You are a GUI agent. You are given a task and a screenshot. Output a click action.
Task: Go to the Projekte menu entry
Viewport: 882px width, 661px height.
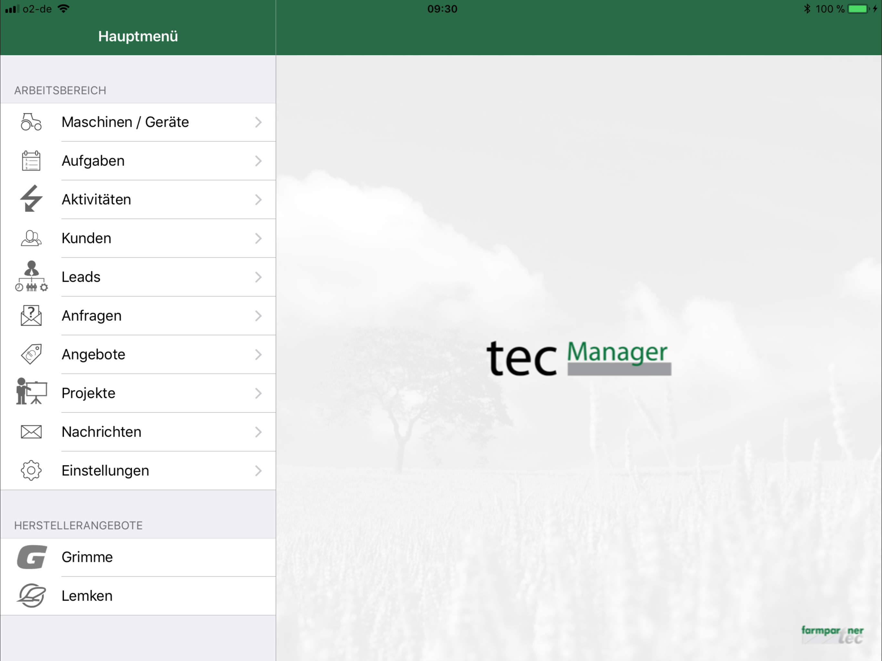point(138,393)
